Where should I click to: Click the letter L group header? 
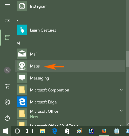pyautogui.click(x=17, y=19)
